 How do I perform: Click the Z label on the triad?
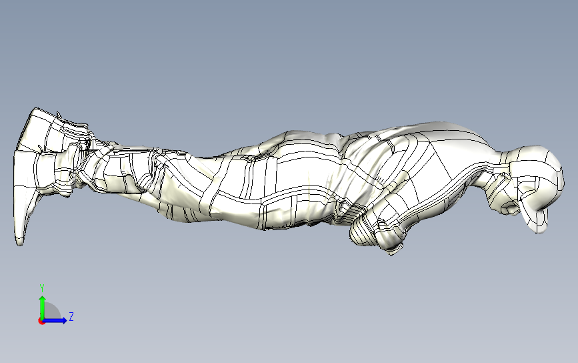(x=71, y=316)
